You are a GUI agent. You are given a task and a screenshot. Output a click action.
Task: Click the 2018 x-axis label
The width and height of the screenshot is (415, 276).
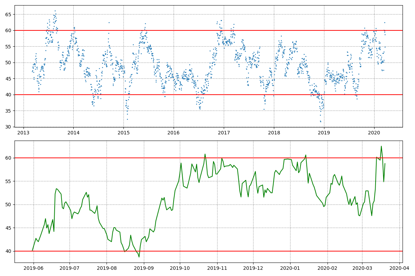274,133
